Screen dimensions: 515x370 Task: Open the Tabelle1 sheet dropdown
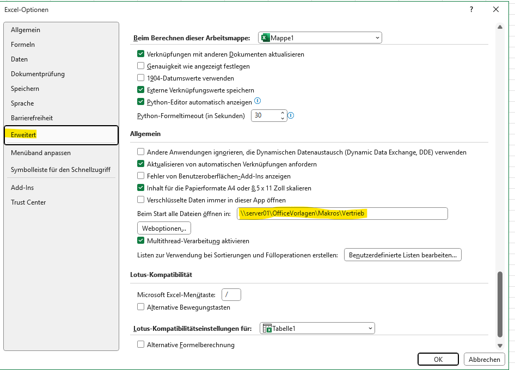tap(317, 328)
